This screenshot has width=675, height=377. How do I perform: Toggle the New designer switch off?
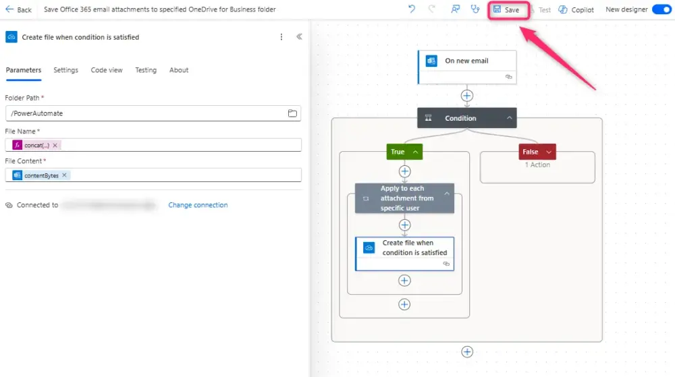(x=661, y=9)
